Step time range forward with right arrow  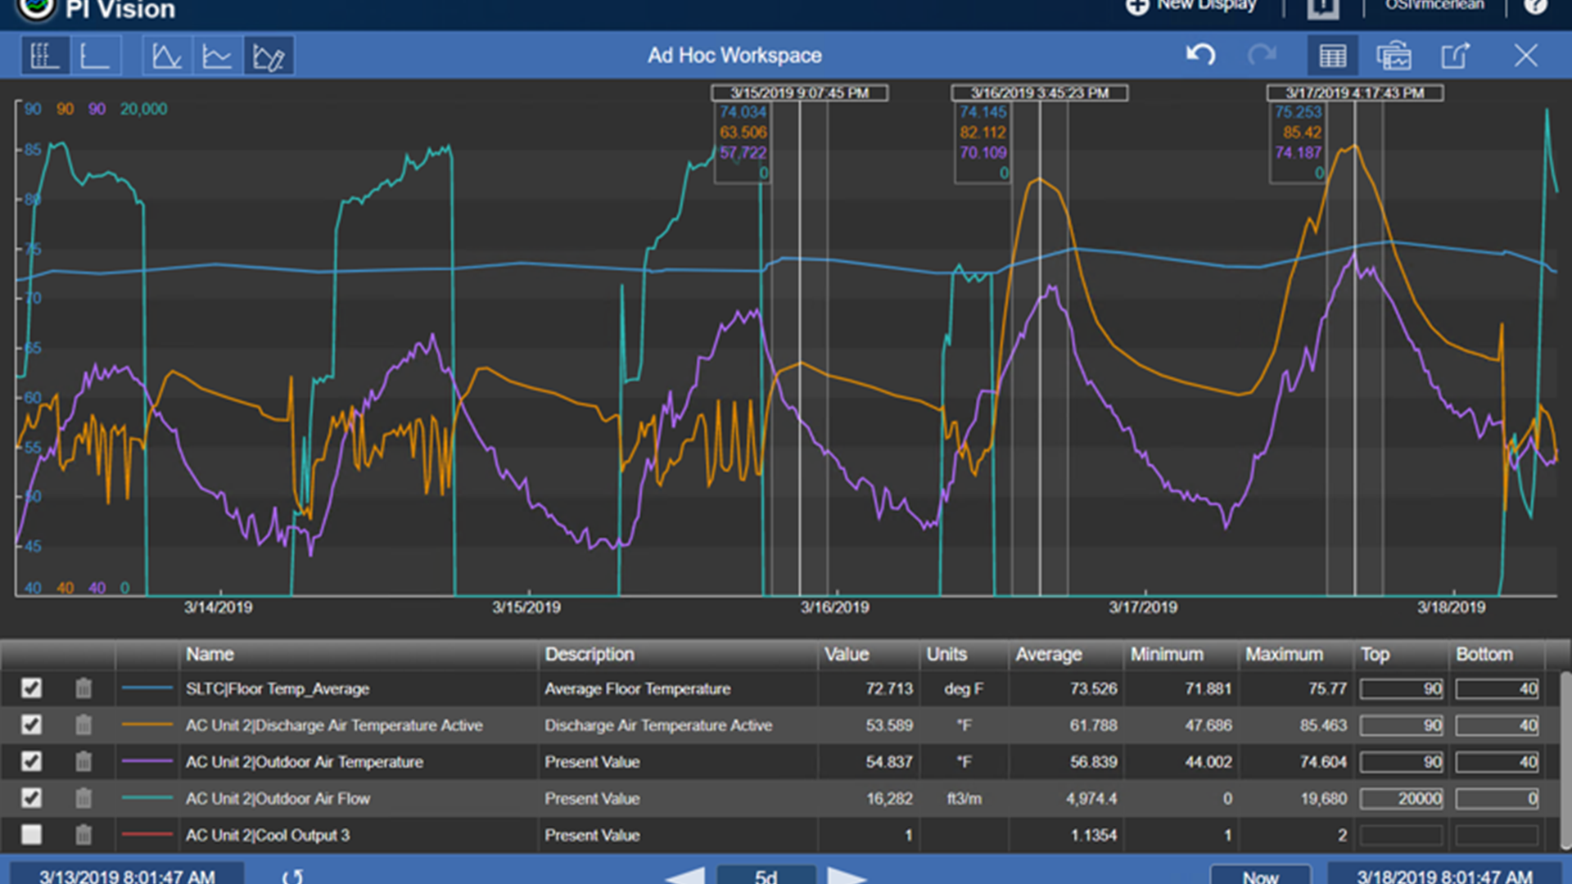click(x=846, y=876)
